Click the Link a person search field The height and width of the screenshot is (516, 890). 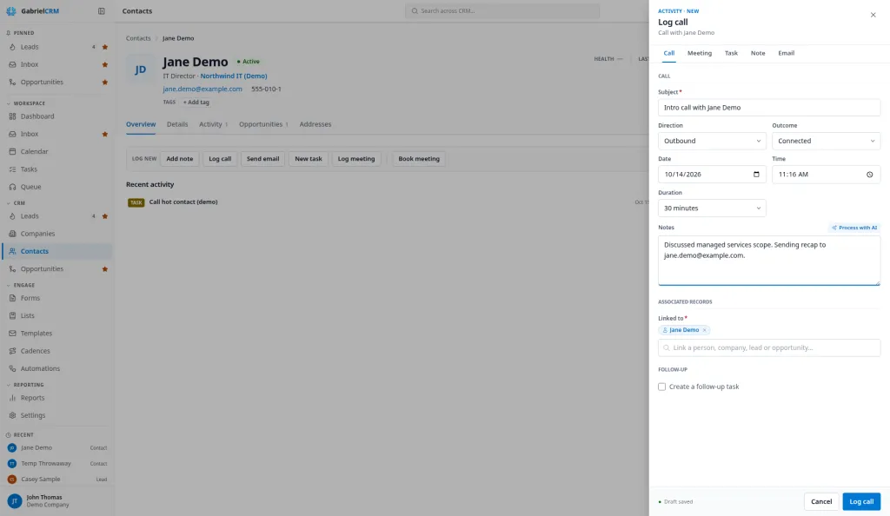[769, 347]
